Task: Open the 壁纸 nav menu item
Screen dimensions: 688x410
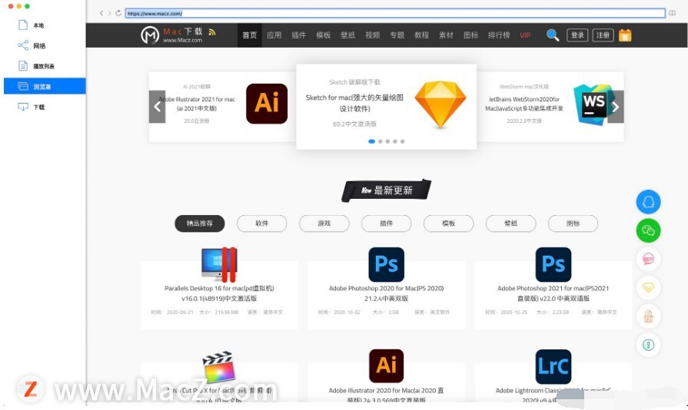Action: [x=348, y=35]
